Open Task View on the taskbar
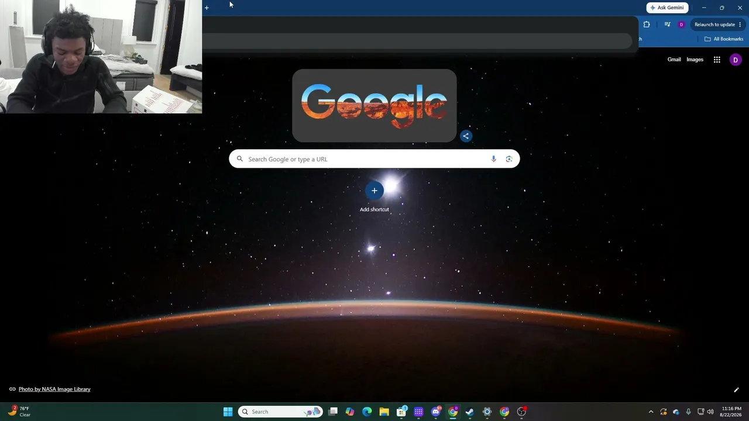 (x=333, y=412)
